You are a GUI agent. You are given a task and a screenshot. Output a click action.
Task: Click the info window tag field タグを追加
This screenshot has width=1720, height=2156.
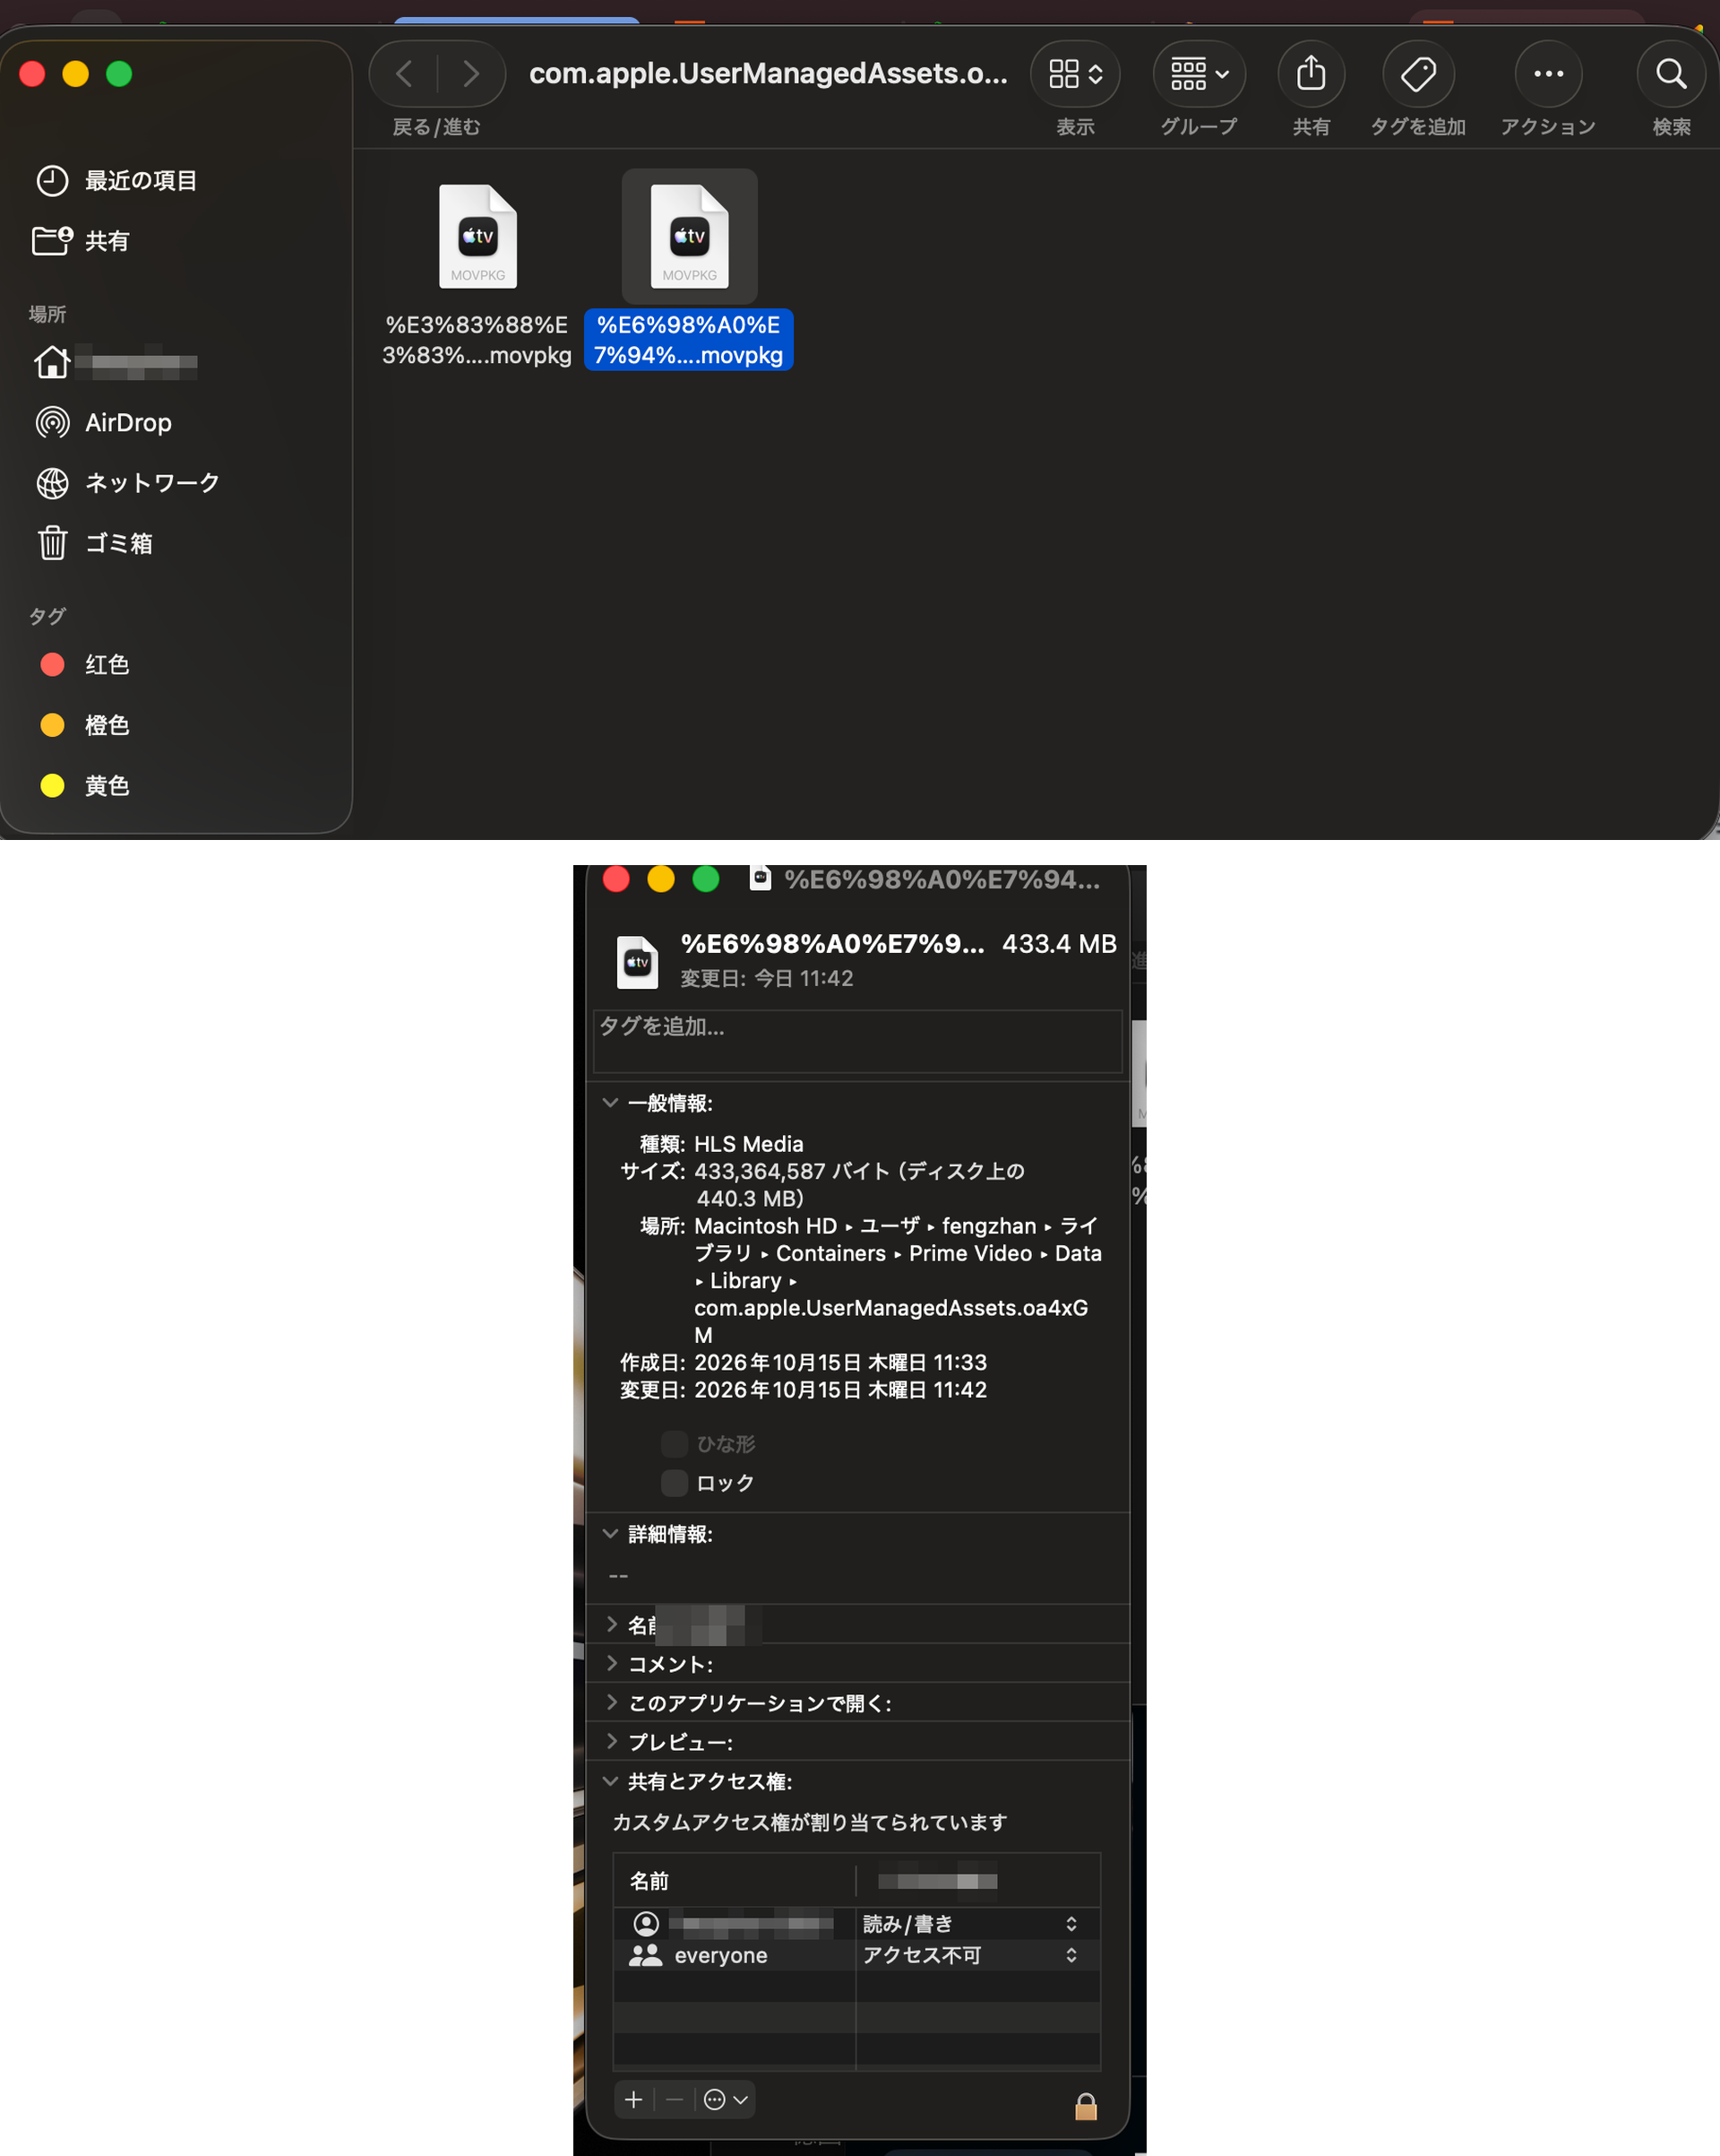pos(857,1041)
